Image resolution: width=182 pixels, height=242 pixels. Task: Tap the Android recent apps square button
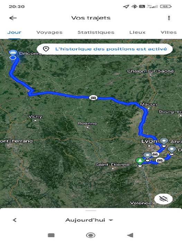pos(51,235)
